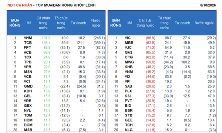The image size is (222, 133).
Task: Click the NĐT CÁ NHÂN title text
Action: (x=20, y=5)
